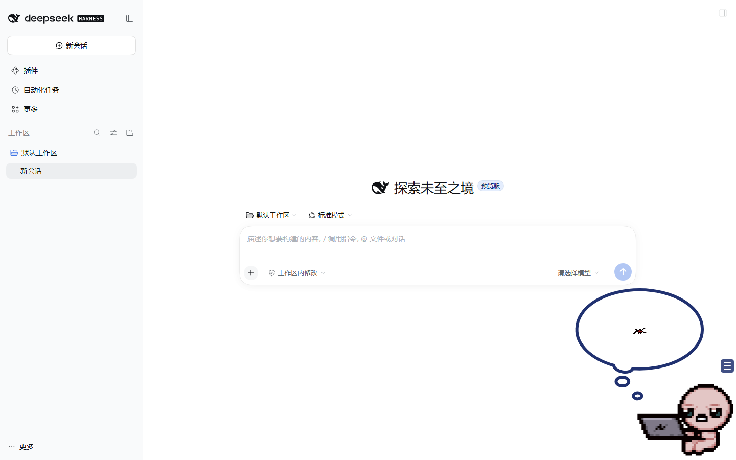Click the send arrow button
The width and height of the screenshot is (736, 460).
[x=623, y=272]
